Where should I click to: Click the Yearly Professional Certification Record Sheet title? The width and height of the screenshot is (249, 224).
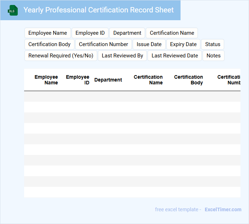click(99, 10)
